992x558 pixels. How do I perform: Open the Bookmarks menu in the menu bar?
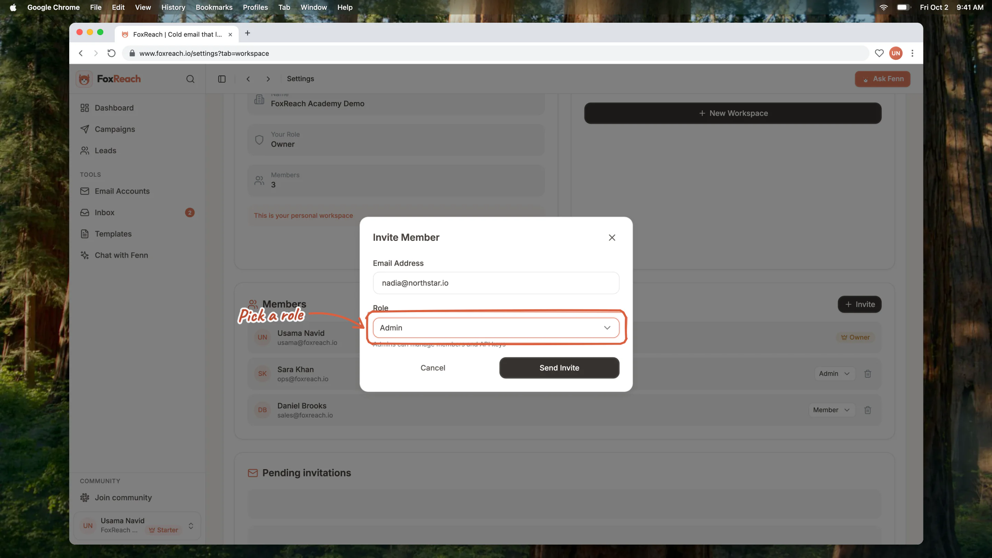coord(214,7)
